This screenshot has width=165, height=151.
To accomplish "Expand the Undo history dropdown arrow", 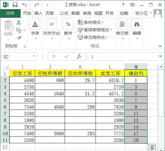I will coord(29,5).
